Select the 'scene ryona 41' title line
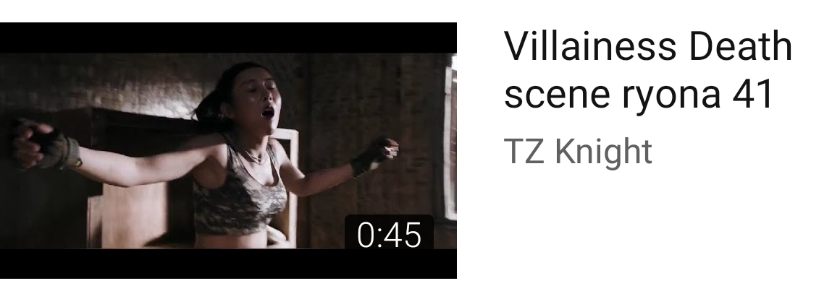 [x=639, y=94]
